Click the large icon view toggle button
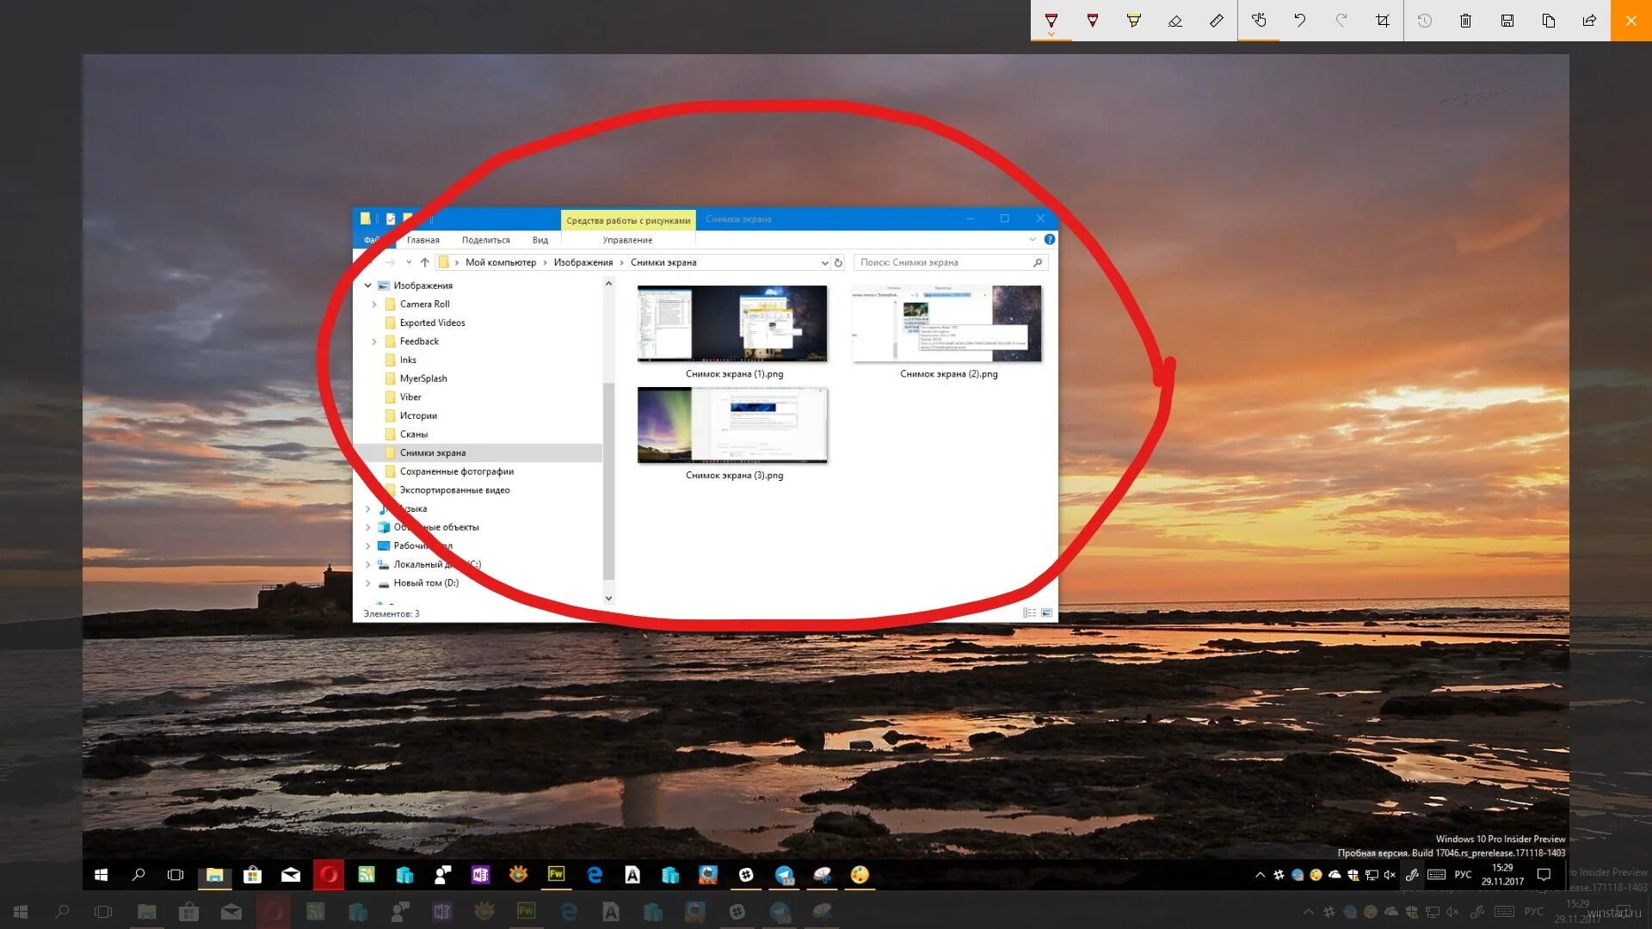Viewport: 1652px width, 929px height. click(1045, 612)
